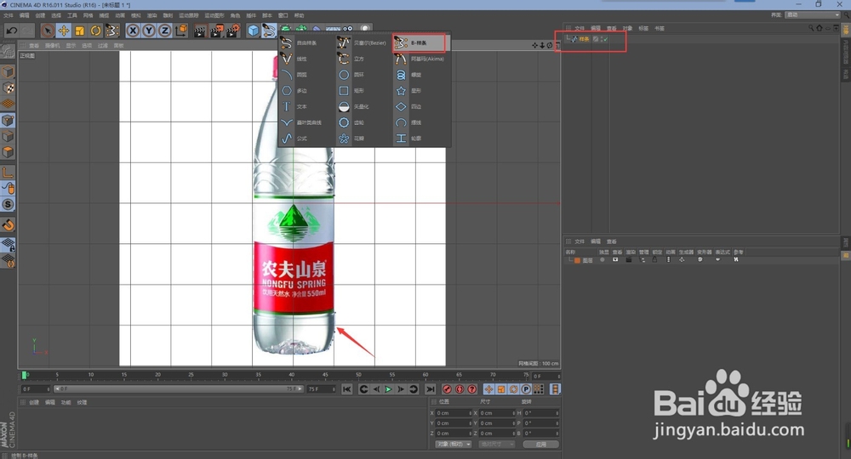
Task: Switch to model mode cube in sidebar
Action: [x=8, y=72]
